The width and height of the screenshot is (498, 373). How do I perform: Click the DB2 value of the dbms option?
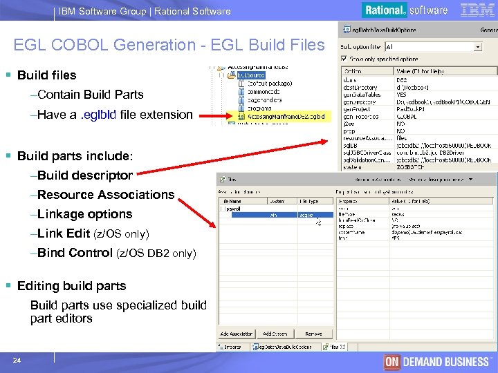401,80
